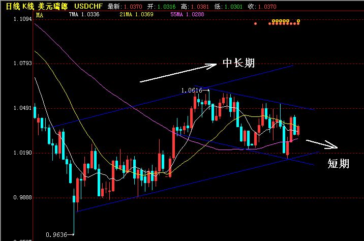
Task: Click the 短期 trend label
Action: tap(339, 163)
